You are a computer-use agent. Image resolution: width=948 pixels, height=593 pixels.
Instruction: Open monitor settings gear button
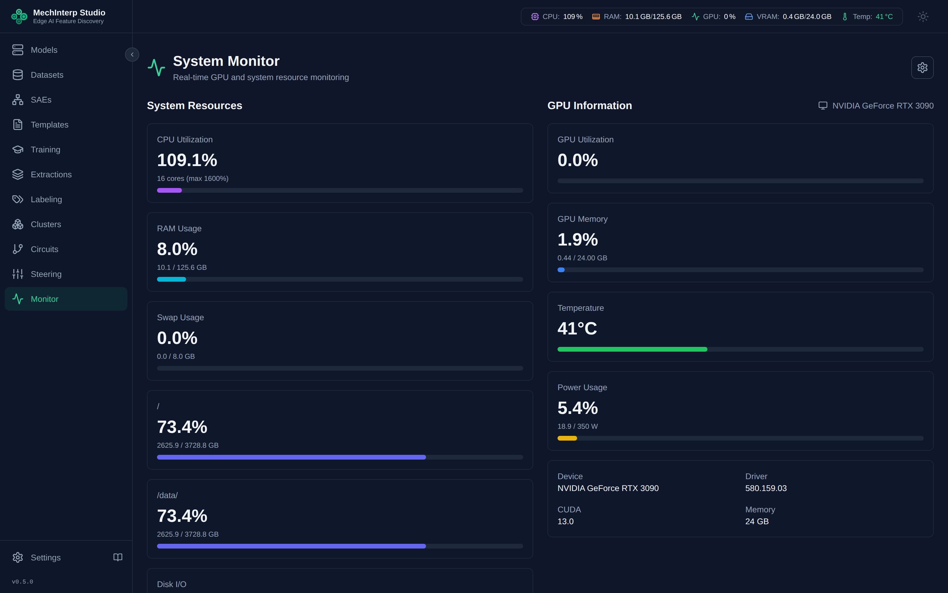point(922,68)
